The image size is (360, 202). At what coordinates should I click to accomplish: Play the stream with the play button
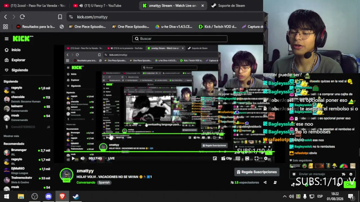[73, 159]
